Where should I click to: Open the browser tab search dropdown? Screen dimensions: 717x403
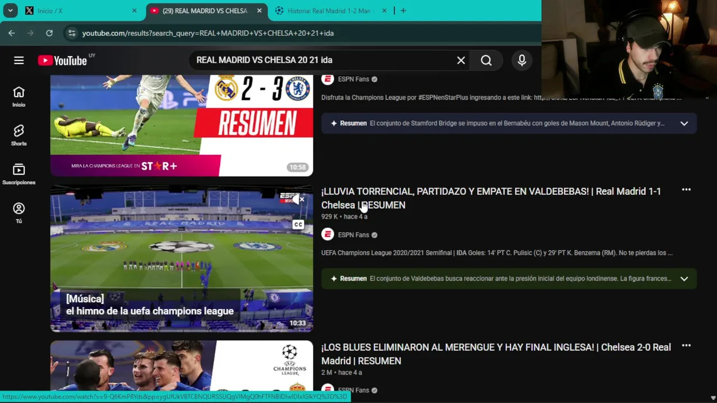coord(10,11)
